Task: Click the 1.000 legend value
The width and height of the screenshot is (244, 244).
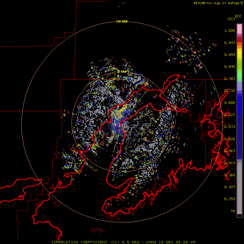Action: point(230,30)
